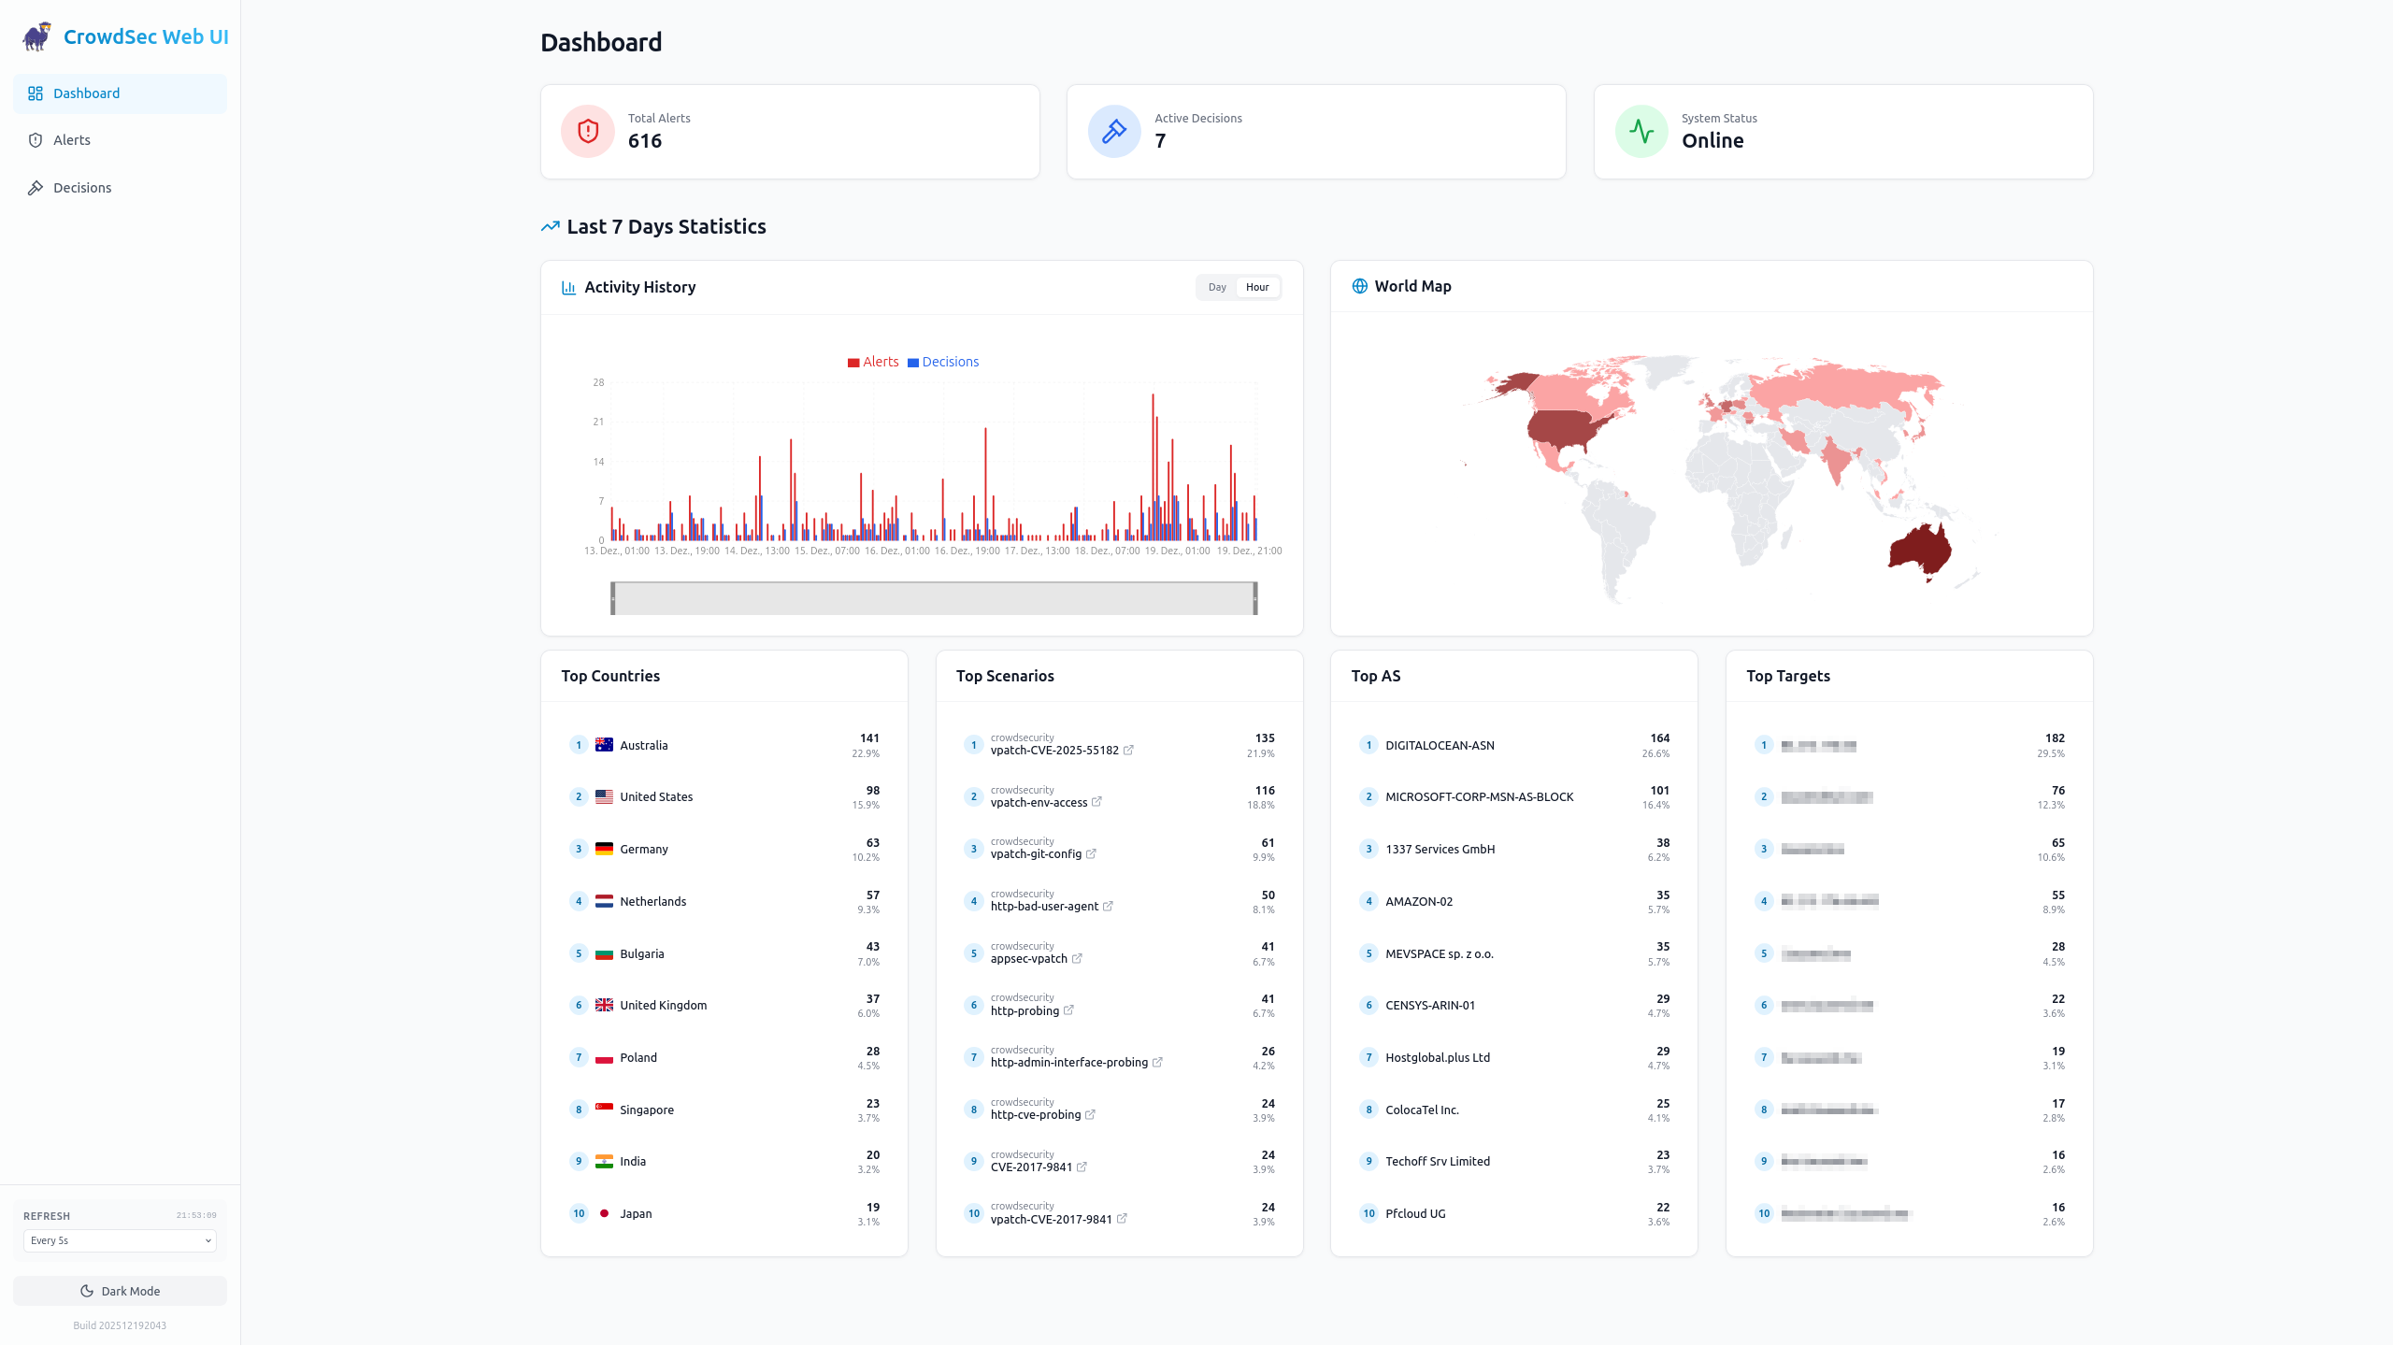Adjust the chart time range slider
This screenshot has height=1346, width=2393.
click(x=934, y=598)
